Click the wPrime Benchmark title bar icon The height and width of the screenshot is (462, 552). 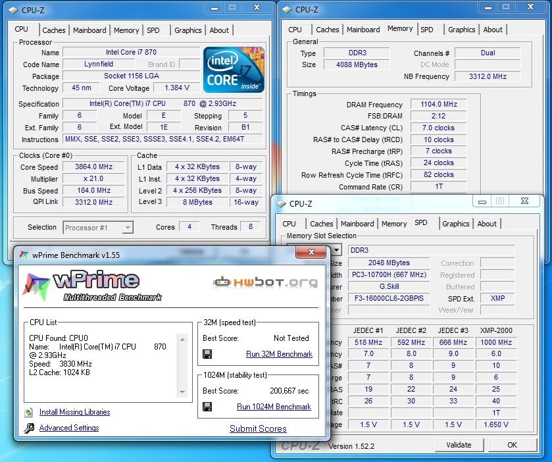tap(24, 255)
